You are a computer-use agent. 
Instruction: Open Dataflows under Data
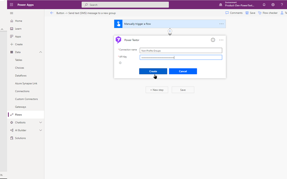[21, 76]
